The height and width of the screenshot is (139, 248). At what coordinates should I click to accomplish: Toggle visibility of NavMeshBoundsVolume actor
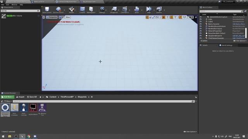pos(201,26)
